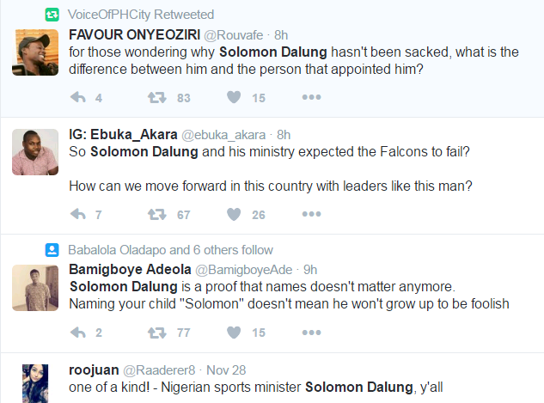Like Ebuka_Akara's tweet with heart icon
This screenshot has height=403, width=544.
(x=233, y=214)
